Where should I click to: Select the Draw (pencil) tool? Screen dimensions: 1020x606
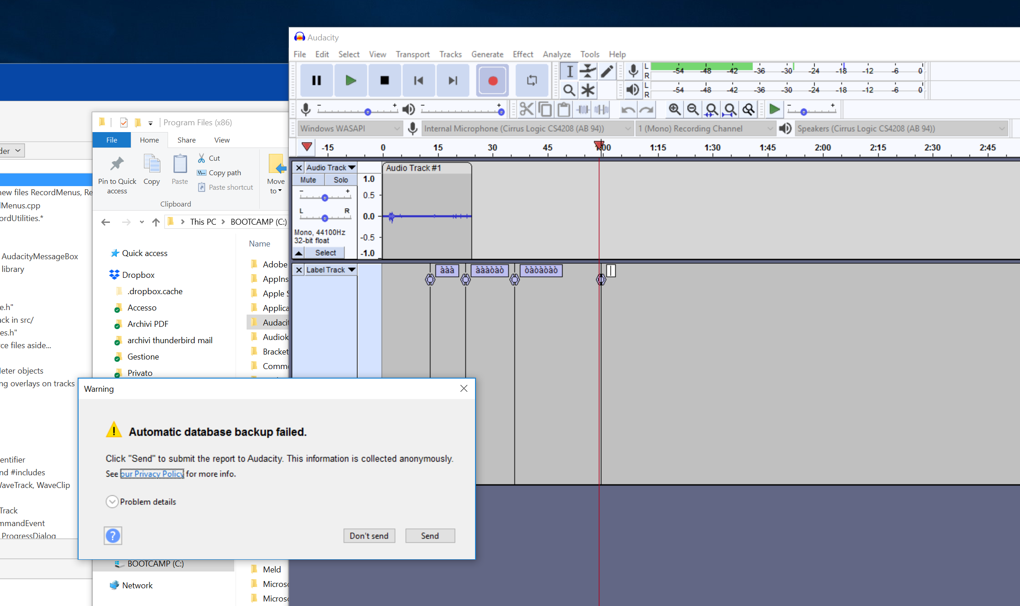click(607, 71)
